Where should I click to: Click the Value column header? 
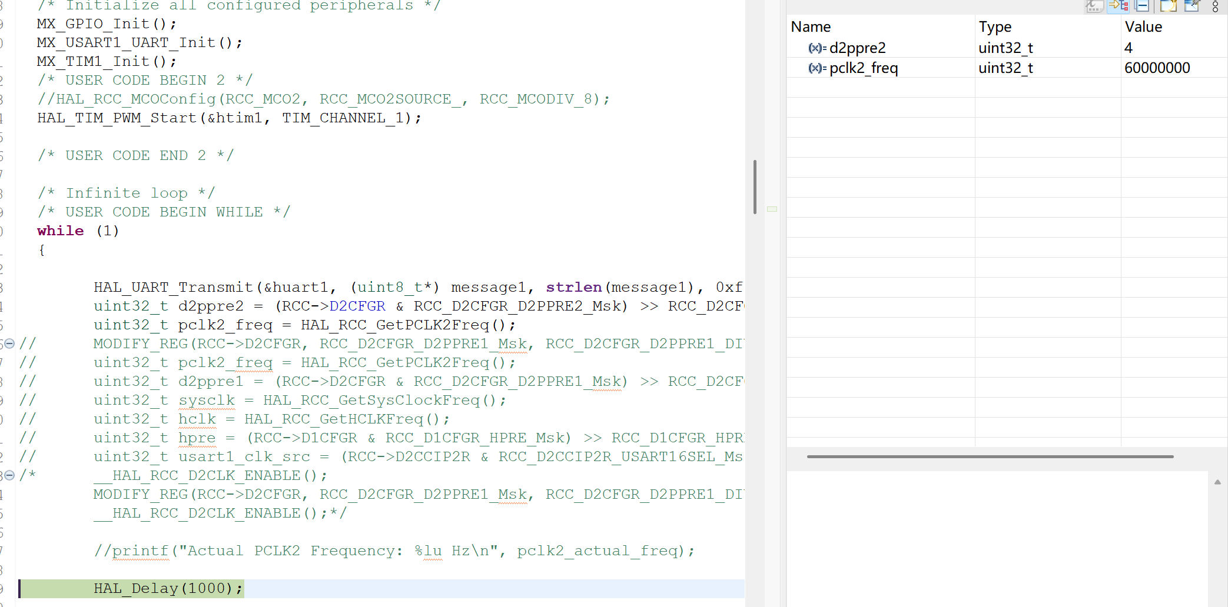point(1143,26)
